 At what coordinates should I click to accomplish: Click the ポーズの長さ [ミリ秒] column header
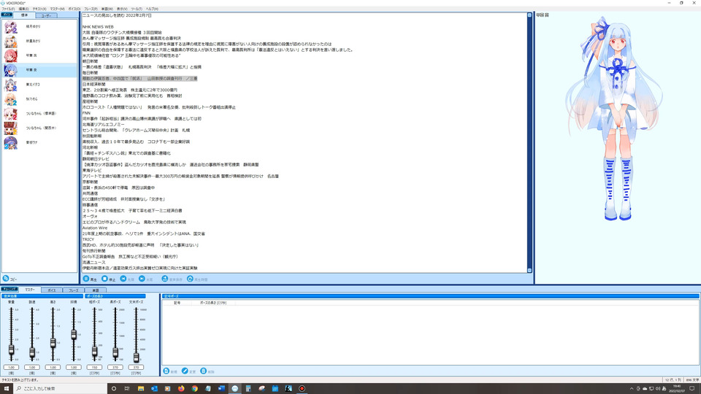[x=212, y=303]
